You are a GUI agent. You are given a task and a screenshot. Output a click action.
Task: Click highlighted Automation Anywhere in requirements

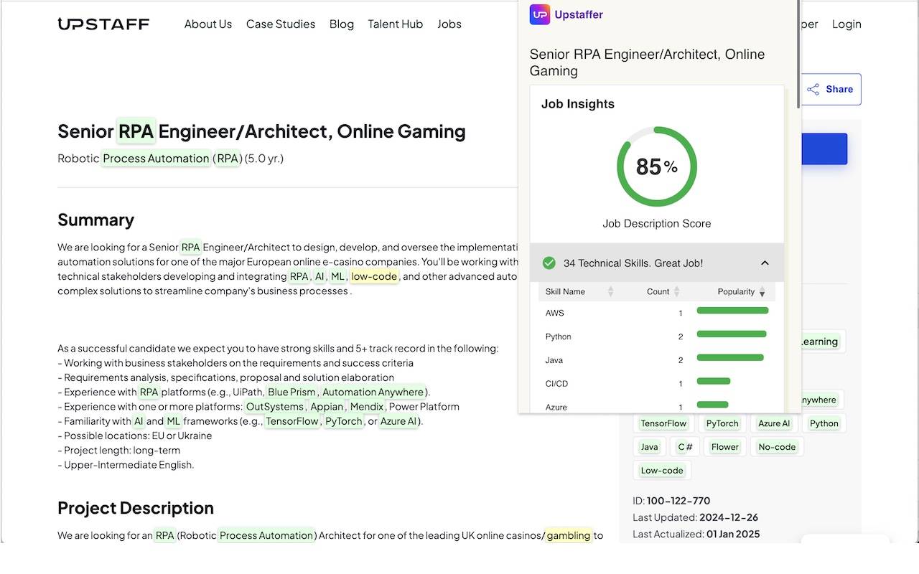click(x=373, y=392)
